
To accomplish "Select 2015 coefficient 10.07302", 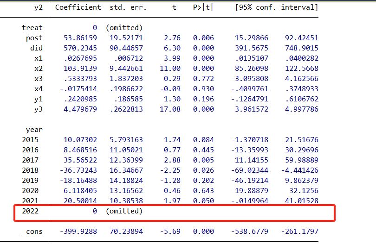I will pos(80,140).
